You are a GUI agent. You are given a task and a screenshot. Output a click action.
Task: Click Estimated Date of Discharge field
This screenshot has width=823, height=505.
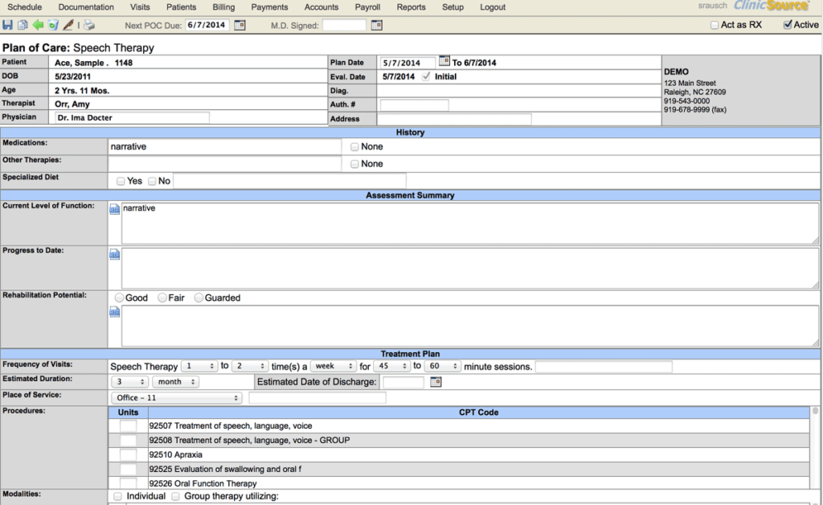coord(403,382)
